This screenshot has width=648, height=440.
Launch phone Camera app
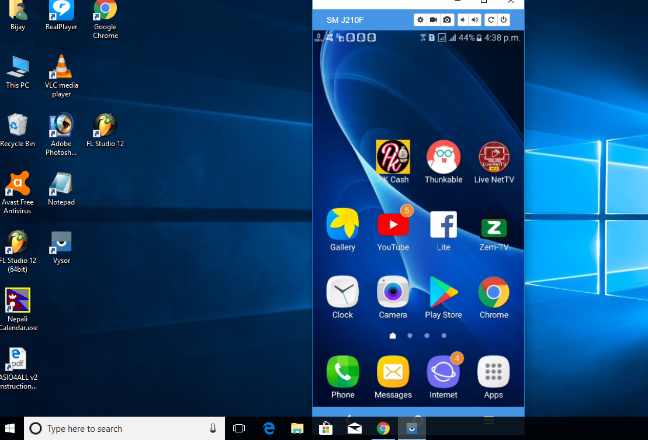tap(393, 297)
